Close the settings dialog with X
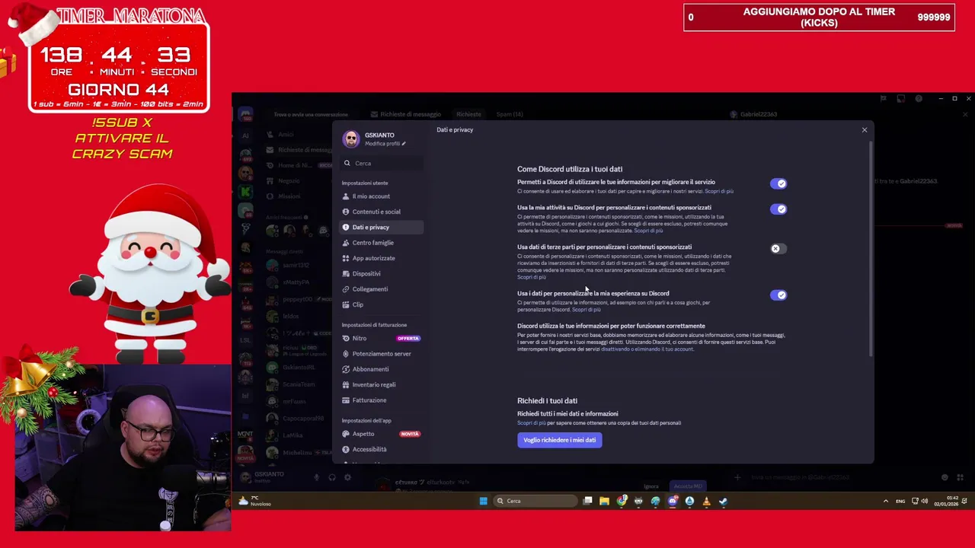Image resolution: width=975 pixels, height=548 pixels. click(865, 130)
